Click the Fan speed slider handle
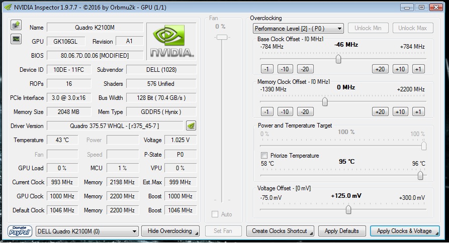The height and width of the screenshot is (244, 449). (222, 37)
